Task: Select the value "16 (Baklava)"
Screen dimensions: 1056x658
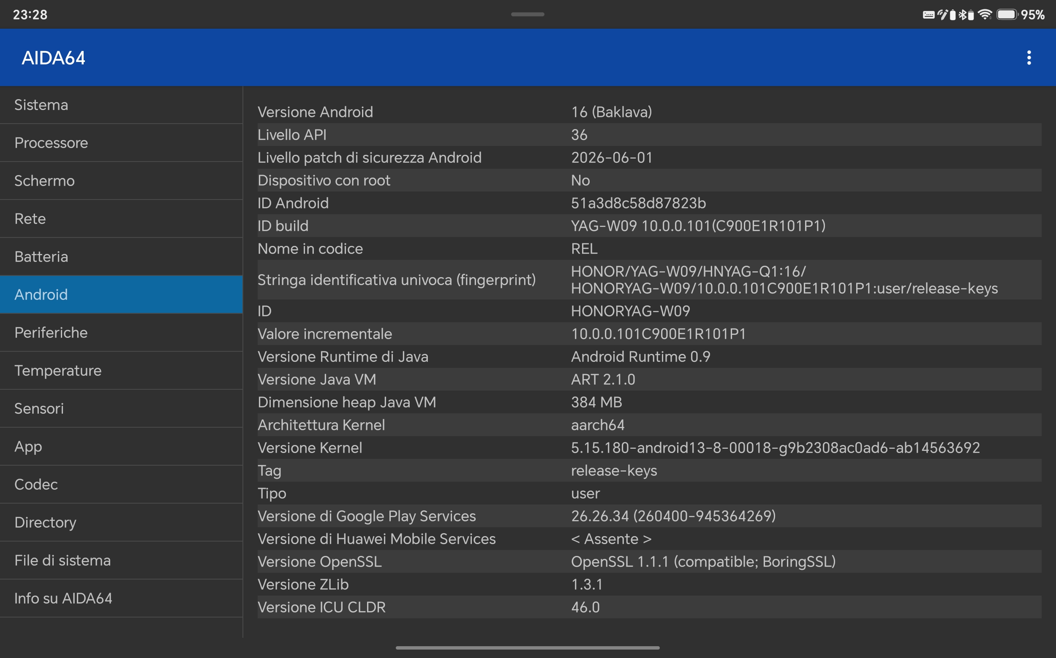Action: click(612, 112)
